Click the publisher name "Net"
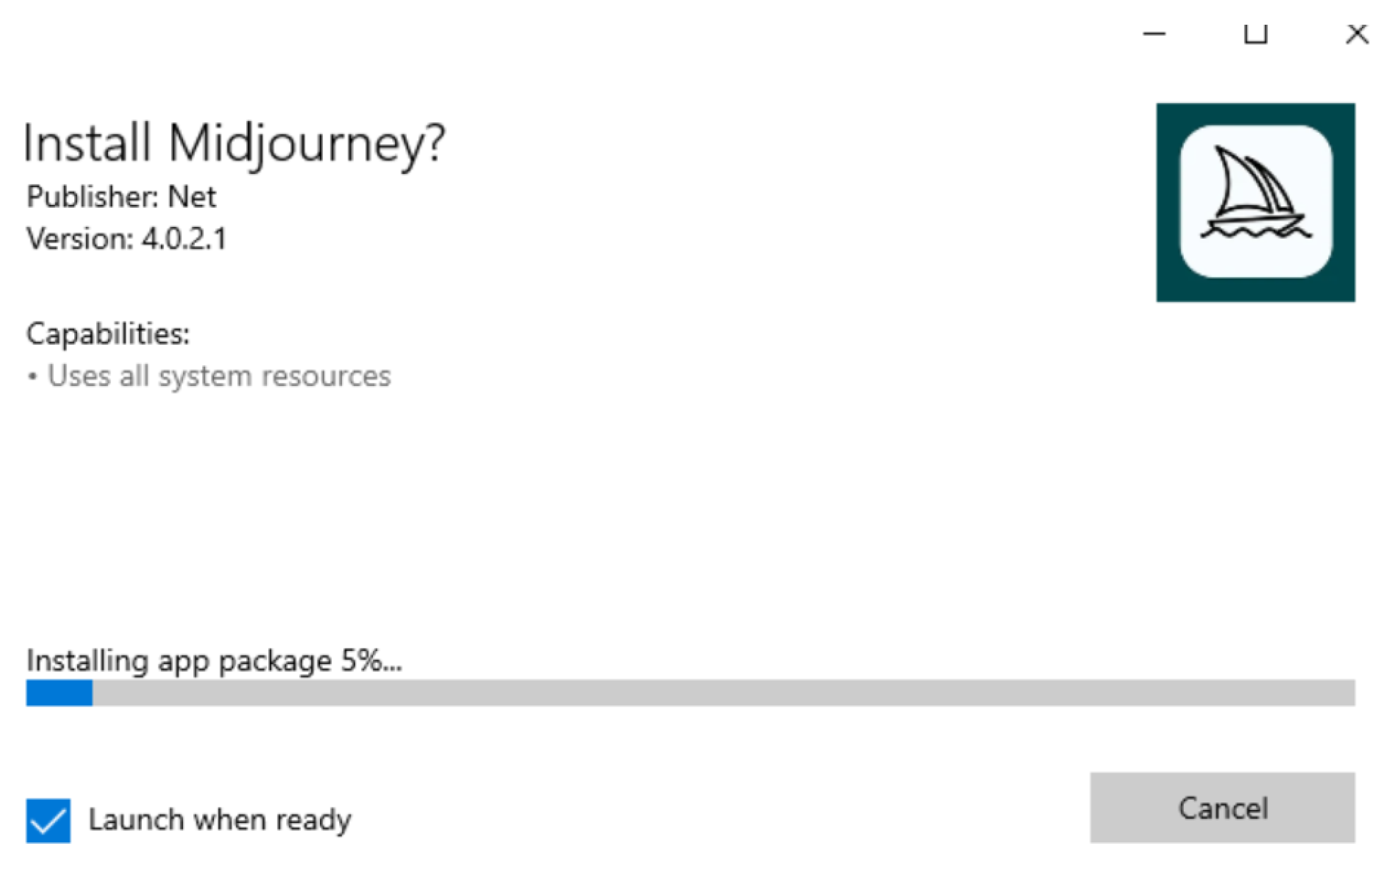1393x872 pixels. tap(191, 196)
